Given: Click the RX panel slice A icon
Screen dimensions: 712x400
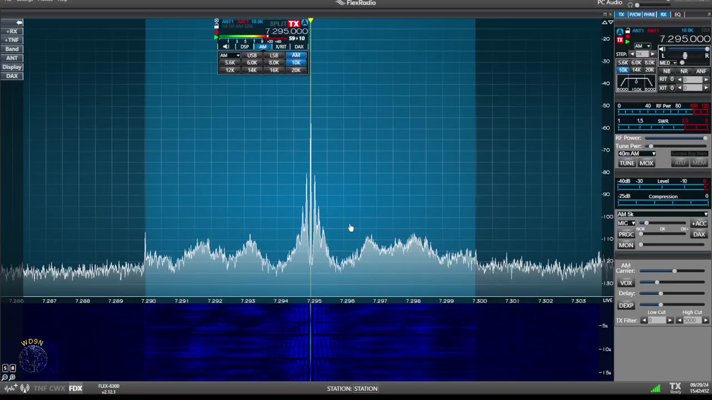Looking at the screenshot, I should click(620, 32).
